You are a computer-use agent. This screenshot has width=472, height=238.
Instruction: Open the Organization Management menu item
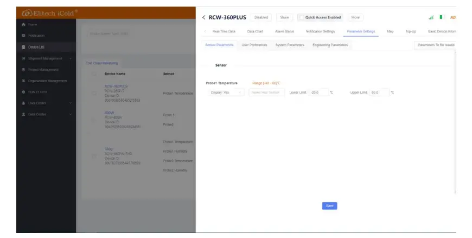click(x=48, y=81)
